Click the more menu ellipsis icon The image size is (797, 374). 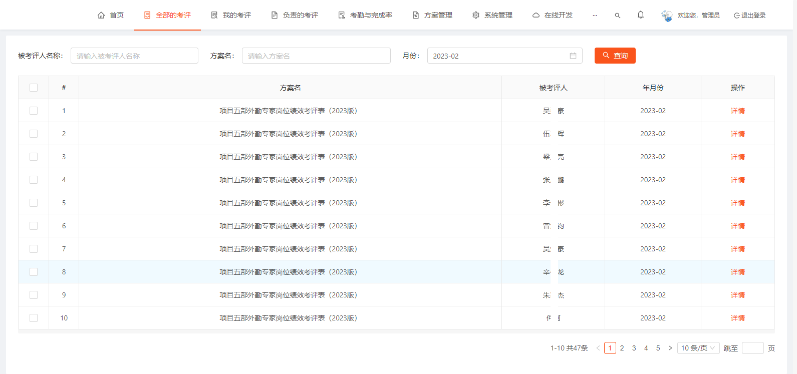(595, 16)
